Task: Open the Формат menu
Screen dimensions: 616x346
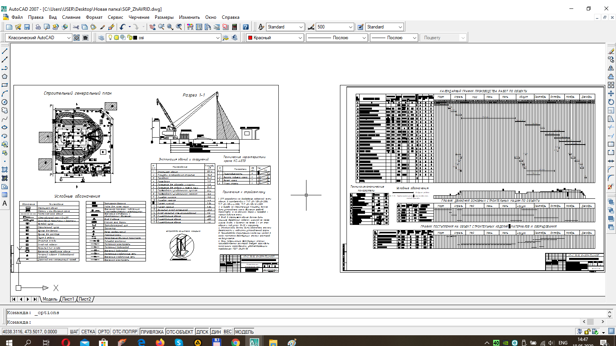Action: 94,17
